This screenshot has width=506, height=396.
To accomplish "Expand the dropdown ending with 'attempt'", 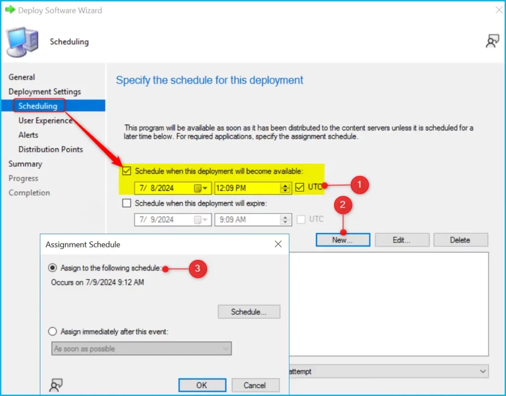I will [388, 371].
